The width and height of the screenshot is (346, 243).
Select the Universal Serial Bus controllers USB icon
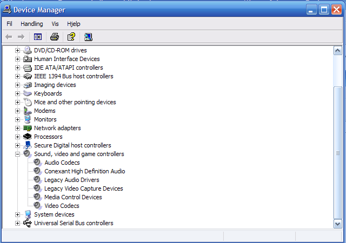pos(28,223)
